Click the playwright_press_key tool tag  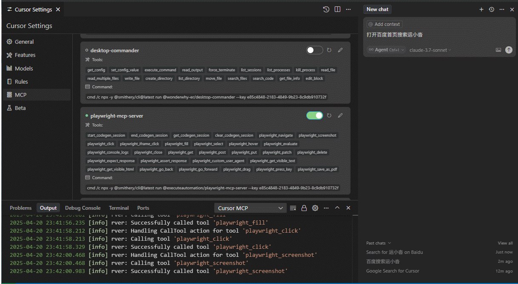[274, 169]
